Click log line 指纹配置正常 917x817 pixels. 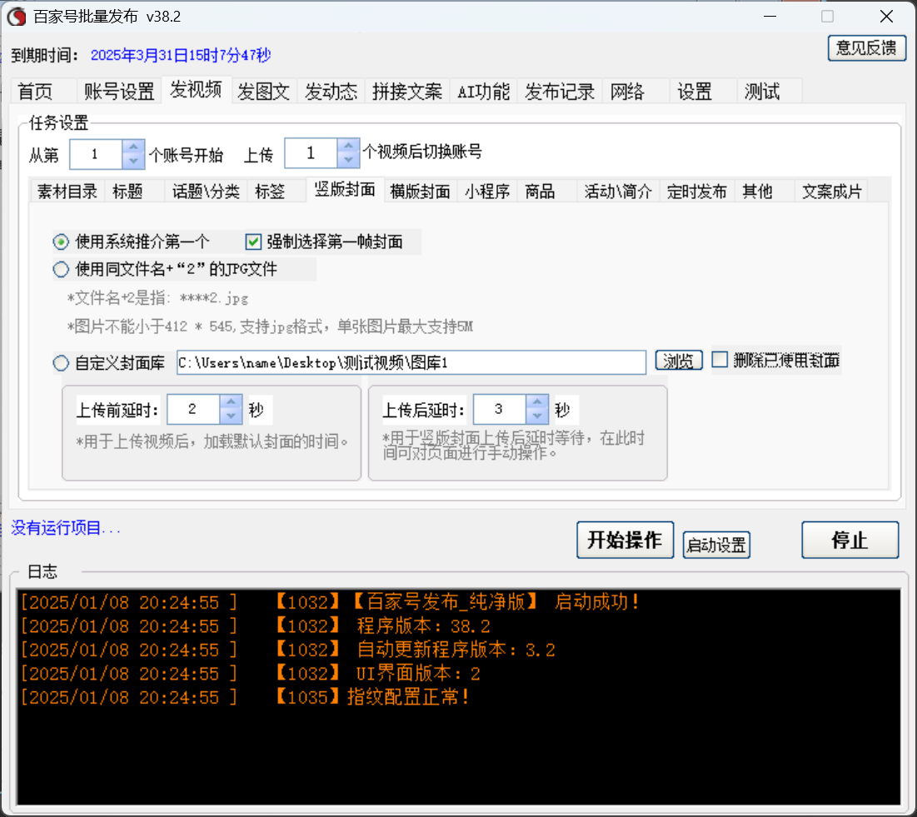click(245, 697)
